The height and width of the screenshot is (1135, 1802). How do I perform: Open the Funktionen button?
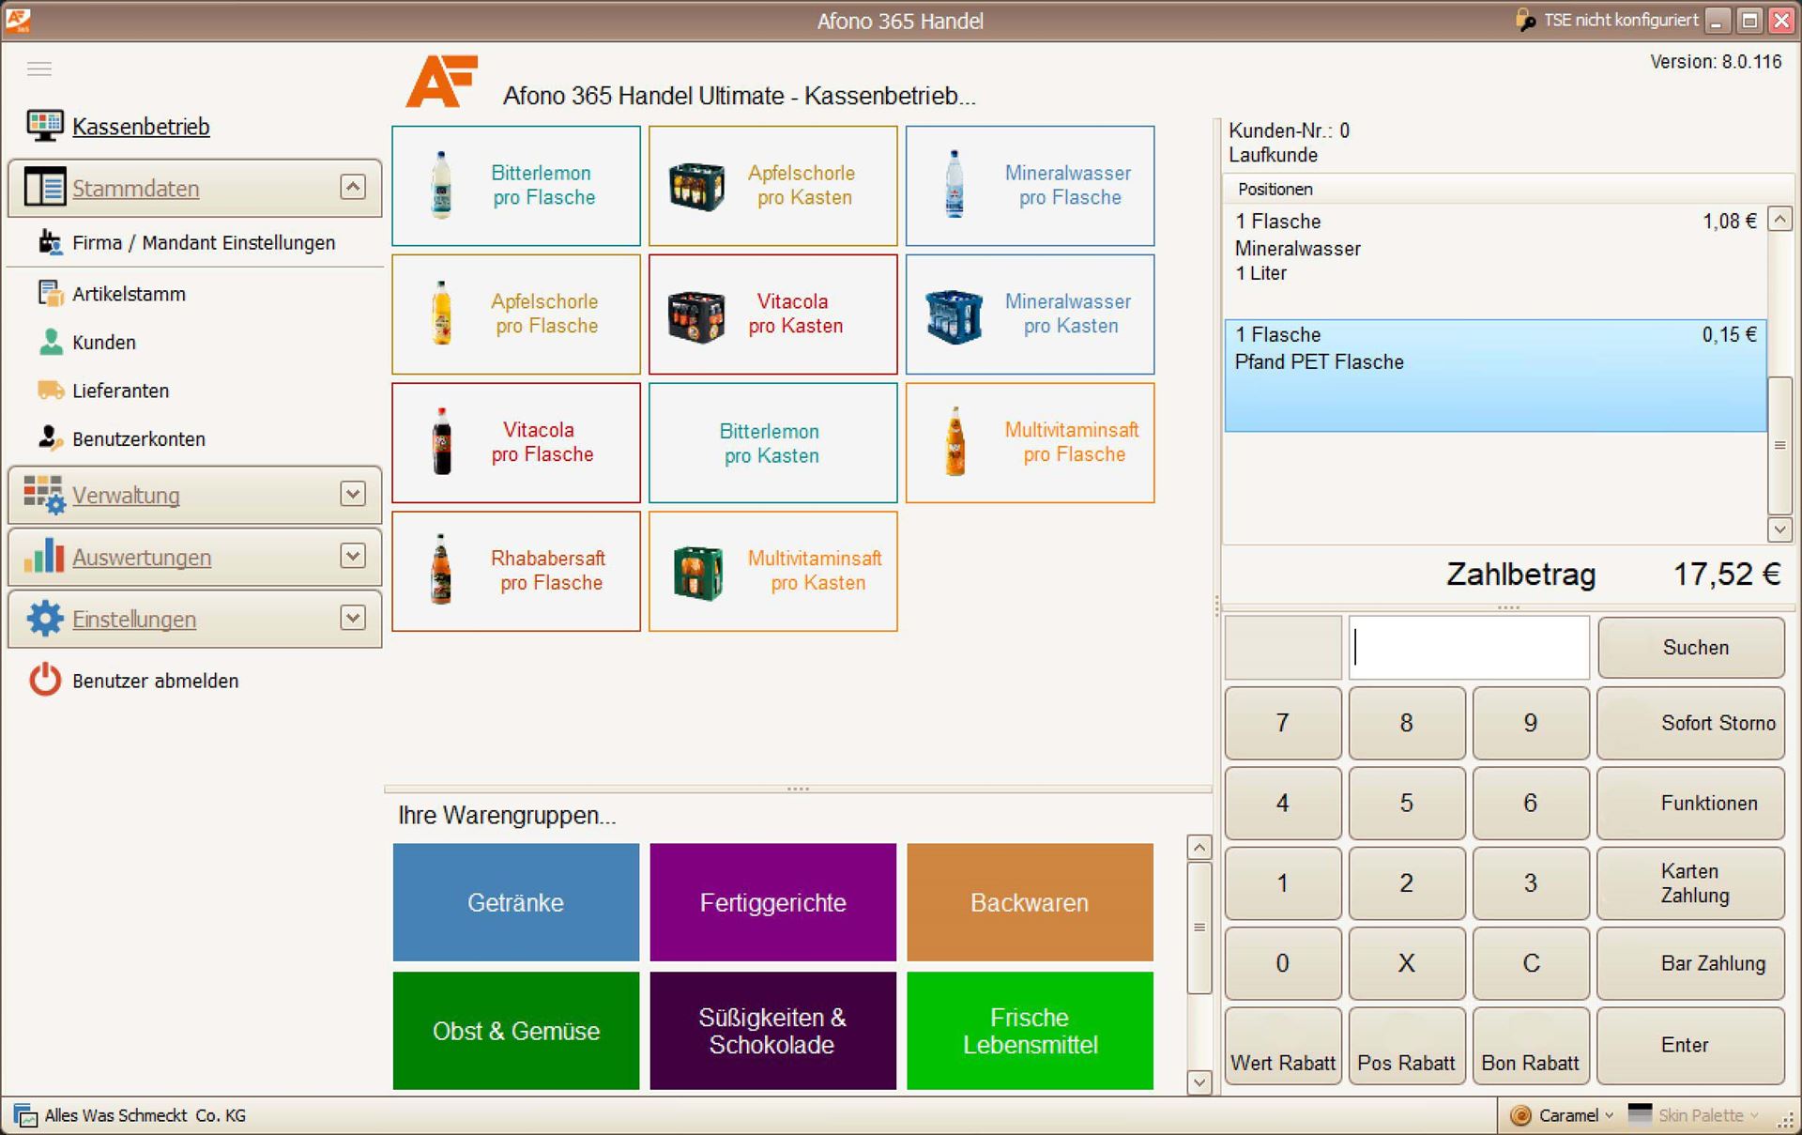tap(1690, 803)
